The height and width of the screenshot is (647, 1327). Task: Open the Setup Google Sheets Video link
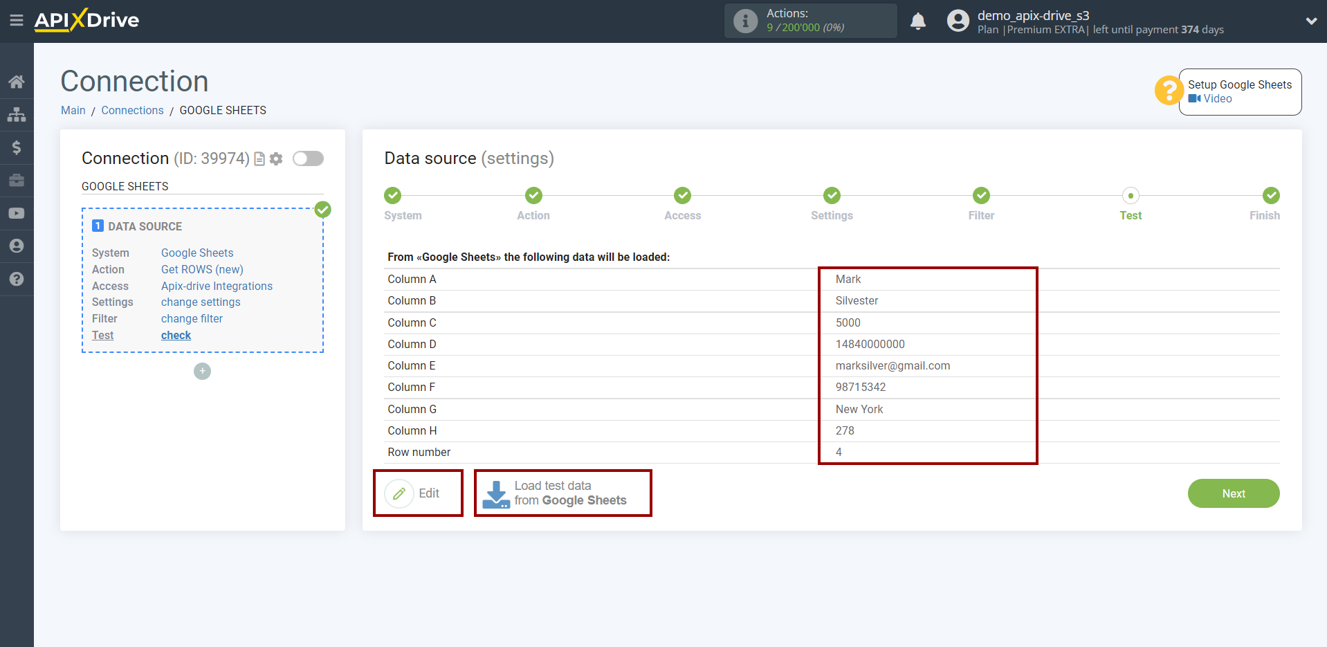1218,99
